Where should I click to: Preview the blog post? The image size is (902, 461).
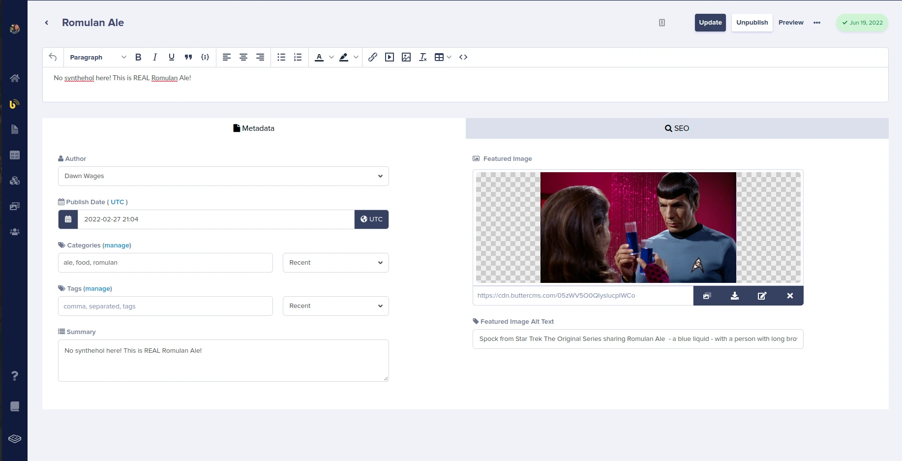click(791, 23)
